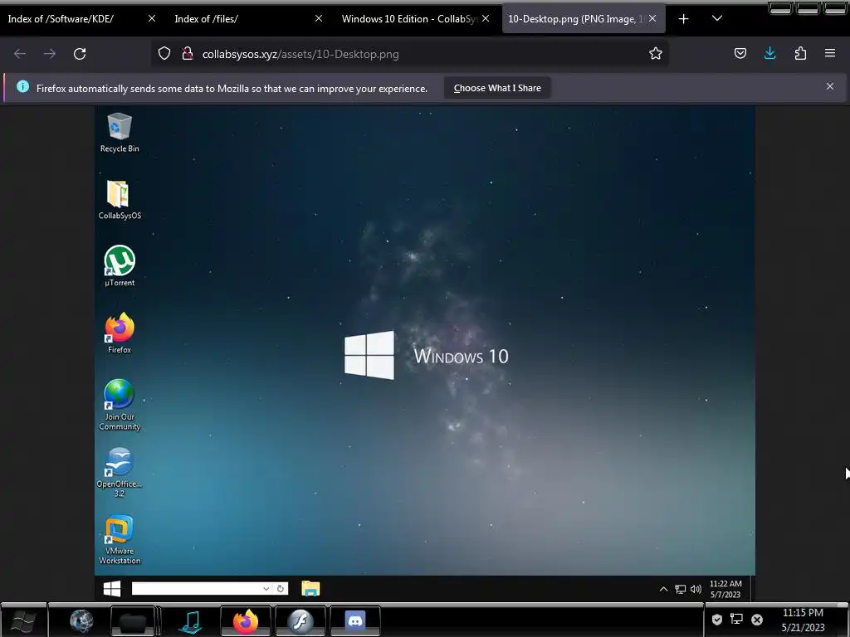Click the padlock site security icon
The image size is (850, 637).
(188, 53)
